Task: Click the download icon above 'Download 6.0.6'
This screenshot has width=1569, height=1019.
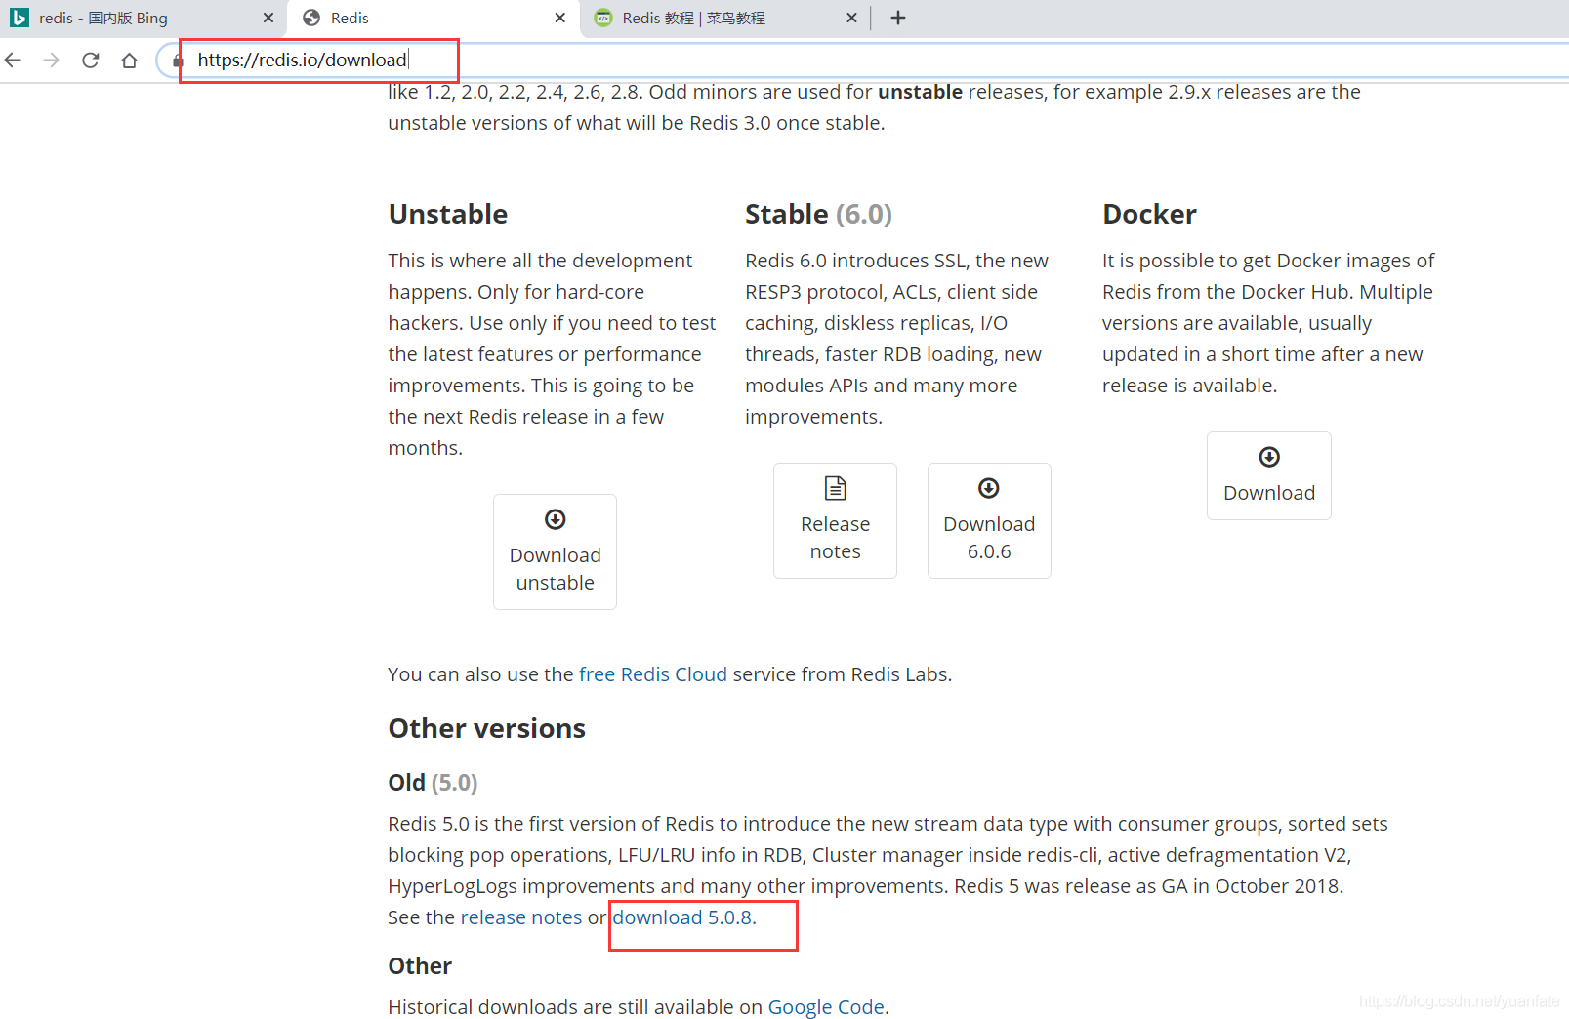Action: 989,488
